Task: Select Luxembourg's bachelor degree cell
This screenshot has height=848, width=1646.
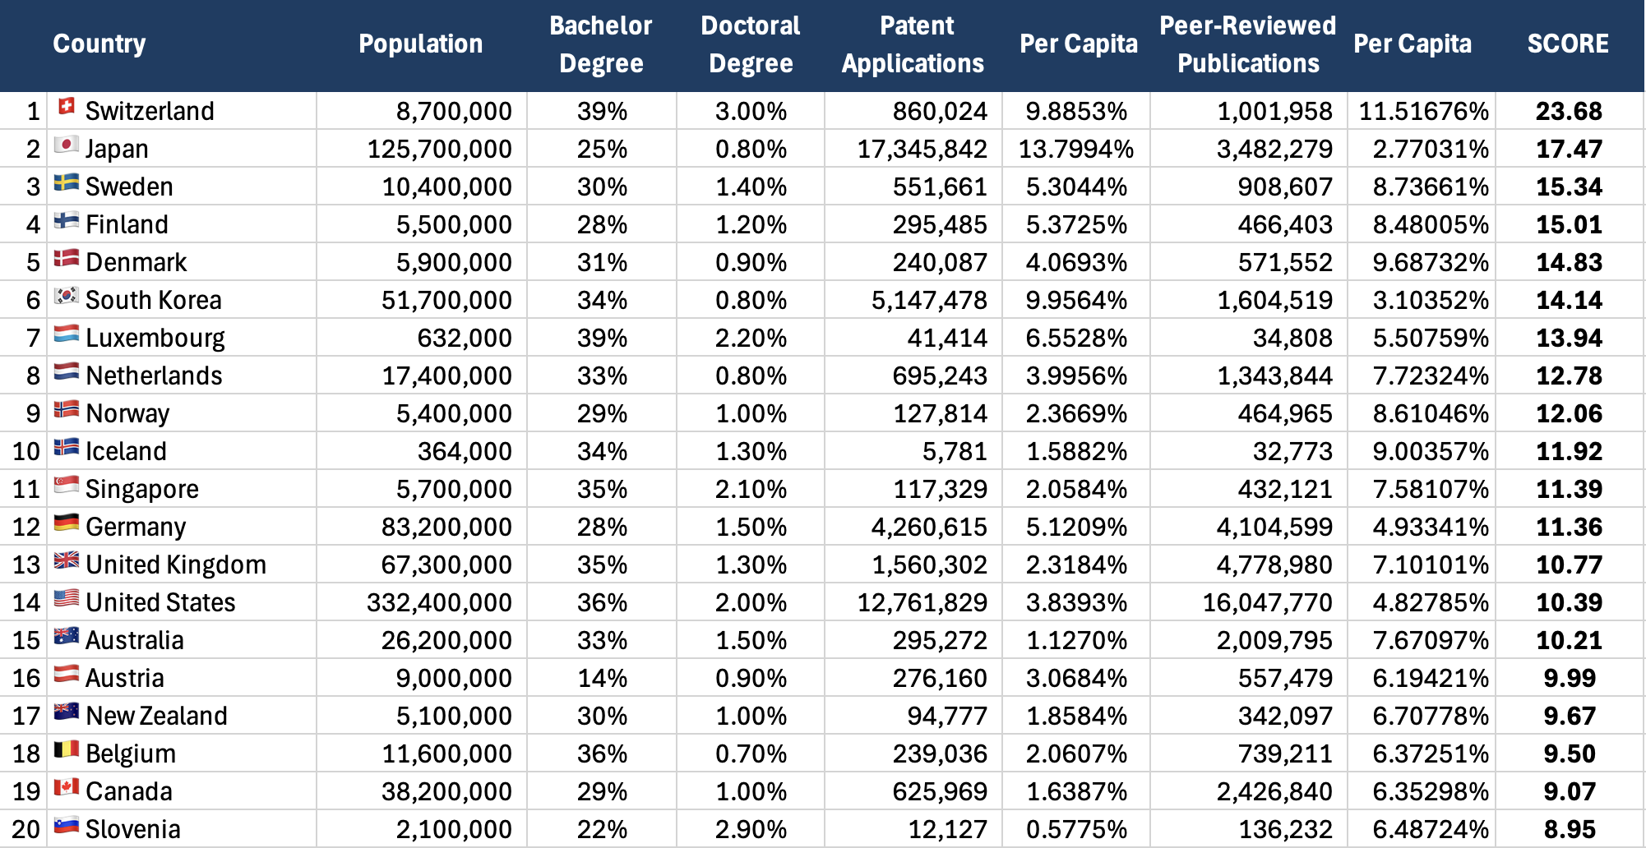Action: pos(602,338)
